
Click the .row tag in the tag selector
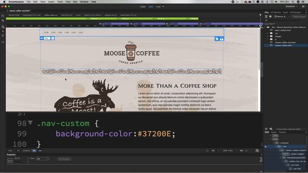(x=40, y=150)
